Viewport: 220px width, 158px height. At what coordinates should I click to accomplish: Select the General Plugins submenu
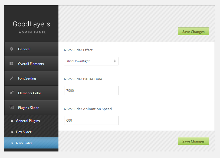click(31, 121)
